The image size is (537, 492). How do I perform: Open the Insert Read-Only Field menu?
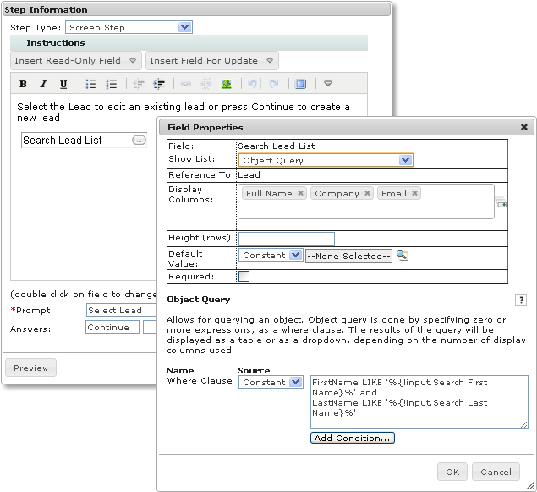(x=75, y=61)
